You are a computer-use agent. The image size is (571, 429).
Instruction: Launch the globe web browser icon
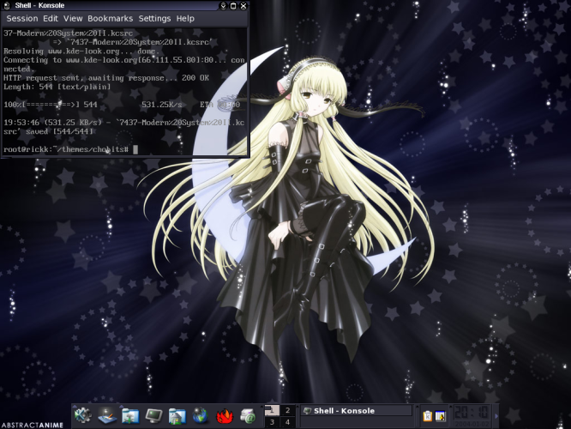pyautogui.click(x=201, y=416)
